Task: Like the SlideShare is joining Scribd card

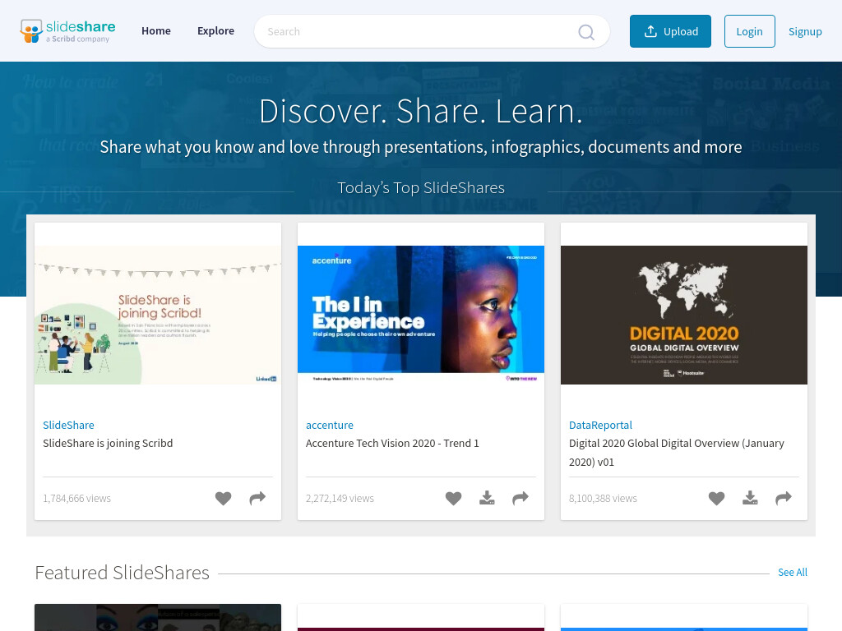Action: [x=224, y=499]
